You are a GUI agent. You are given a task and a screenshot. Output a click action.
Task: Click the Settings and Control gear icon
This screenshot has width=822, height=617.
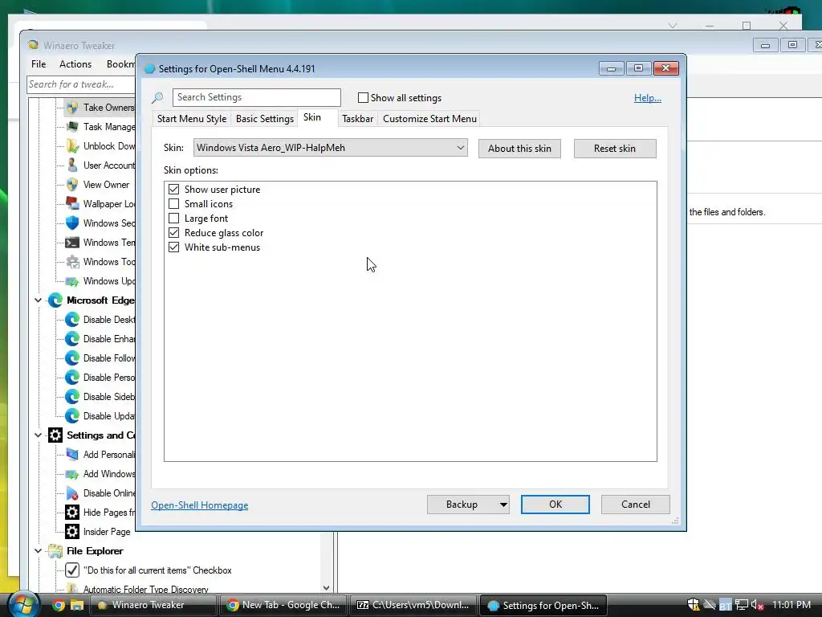coord(55,435)
